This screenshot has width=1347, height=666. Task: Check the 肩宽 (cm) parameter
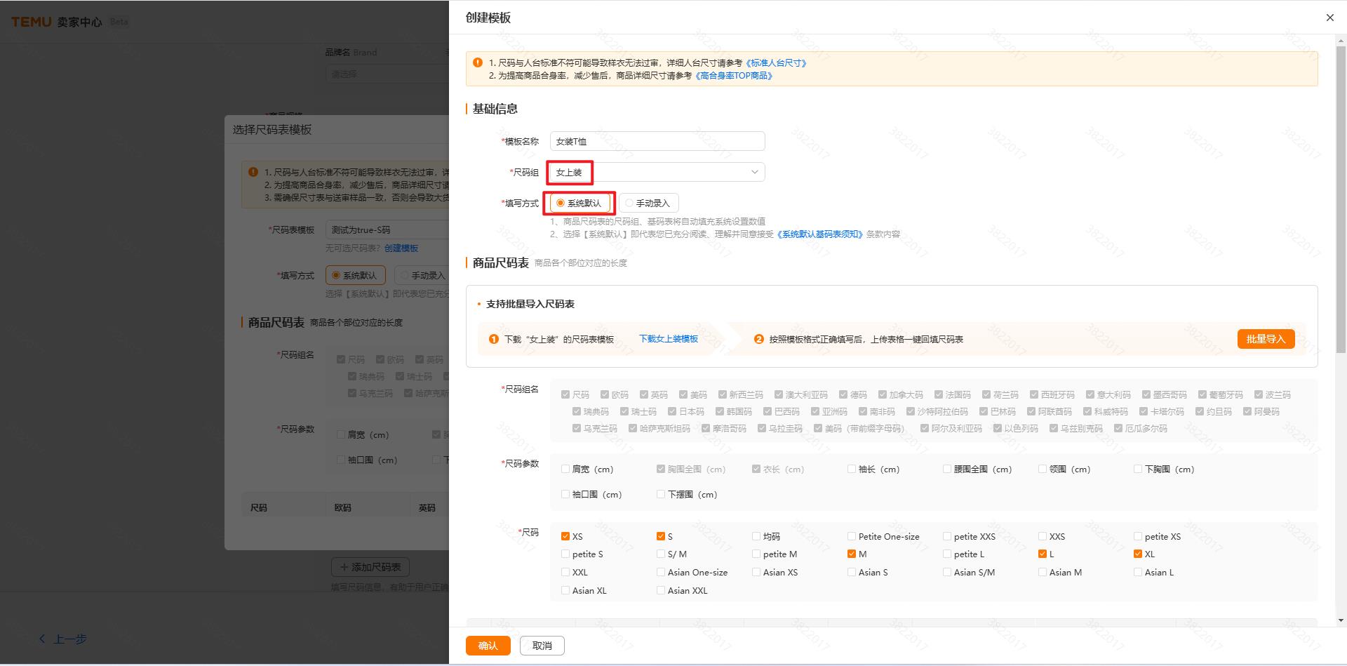click(x=565, y=469)
